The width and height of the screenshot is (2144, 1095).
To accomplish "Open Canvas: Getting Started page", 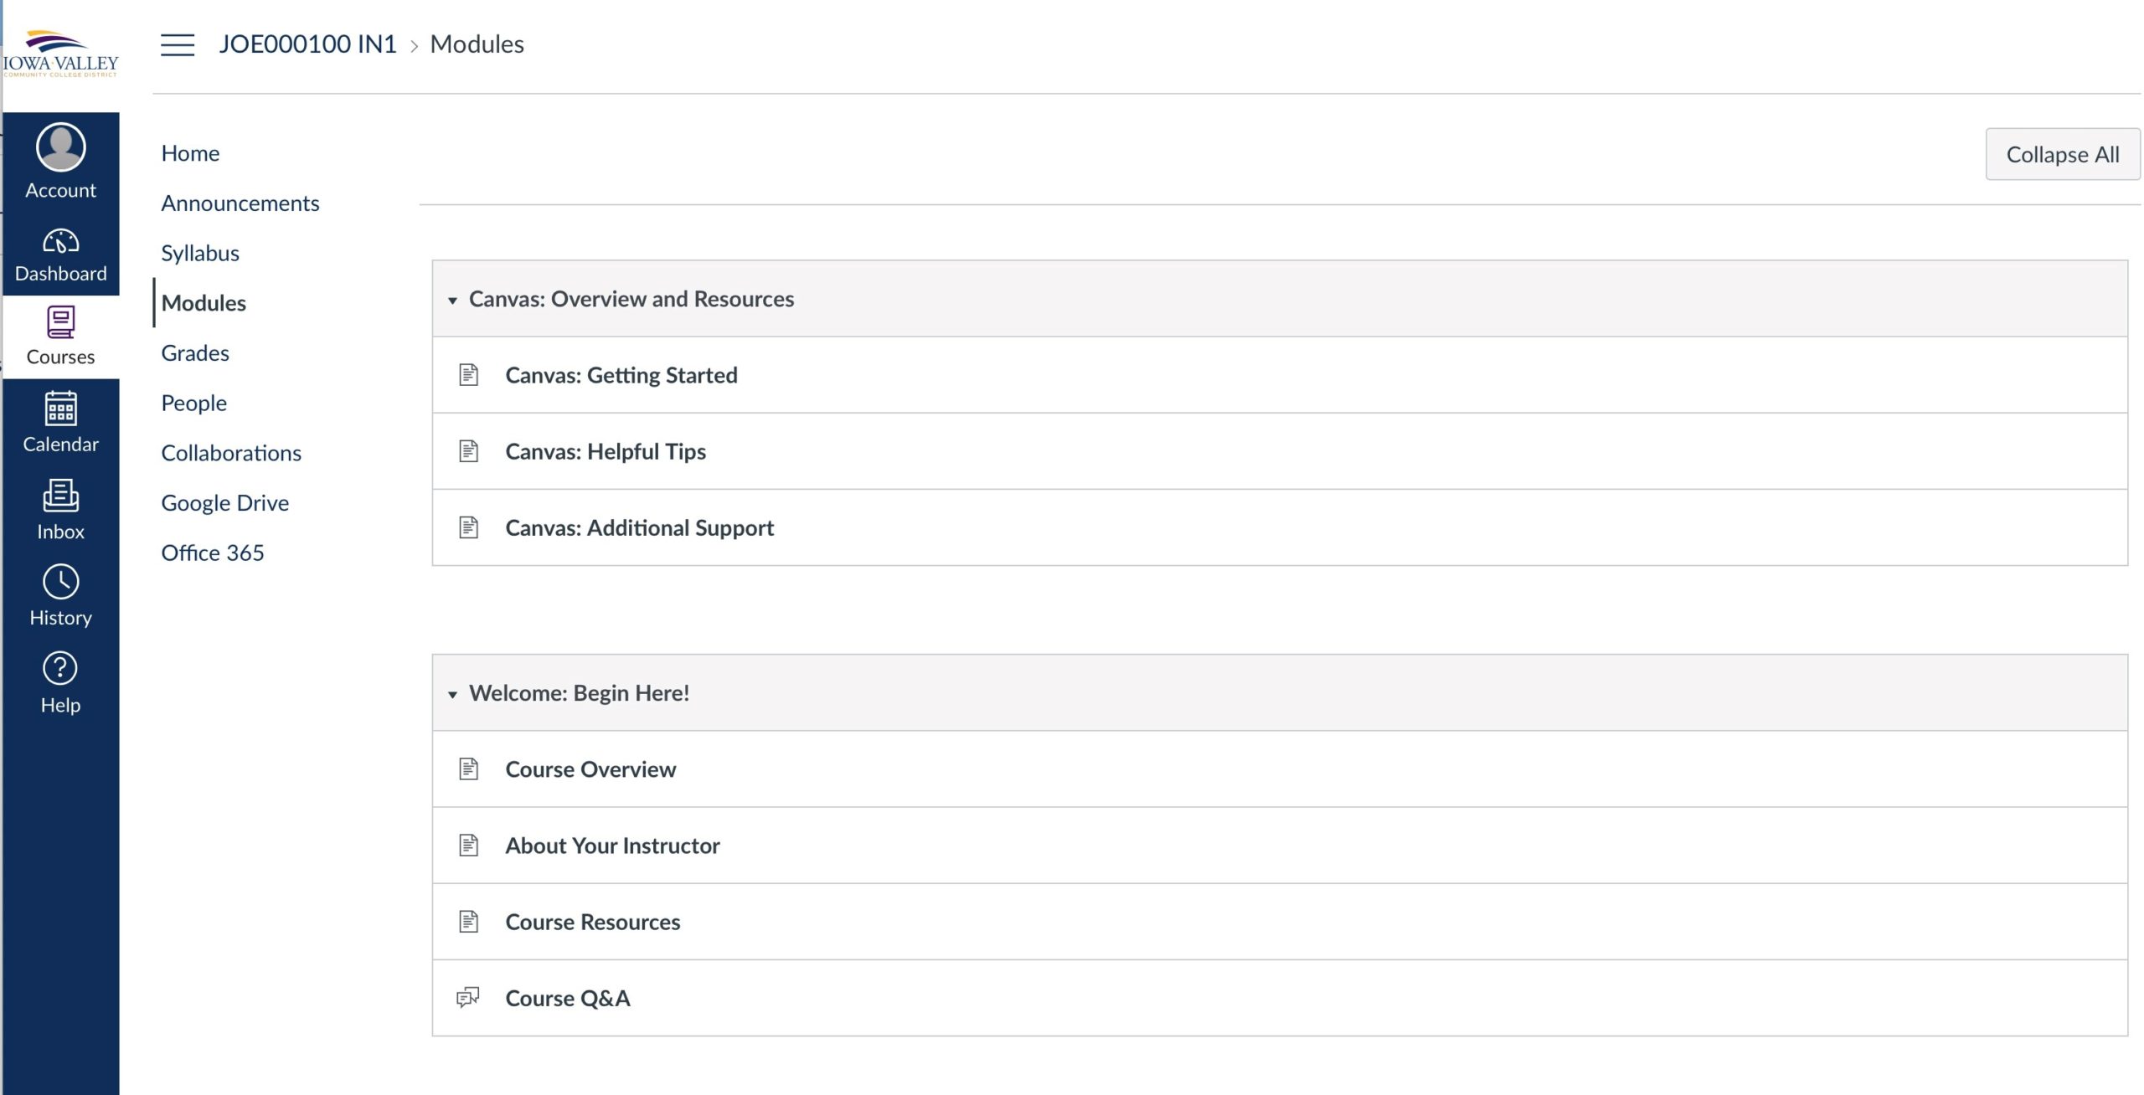I will click(x=621, y=375).
